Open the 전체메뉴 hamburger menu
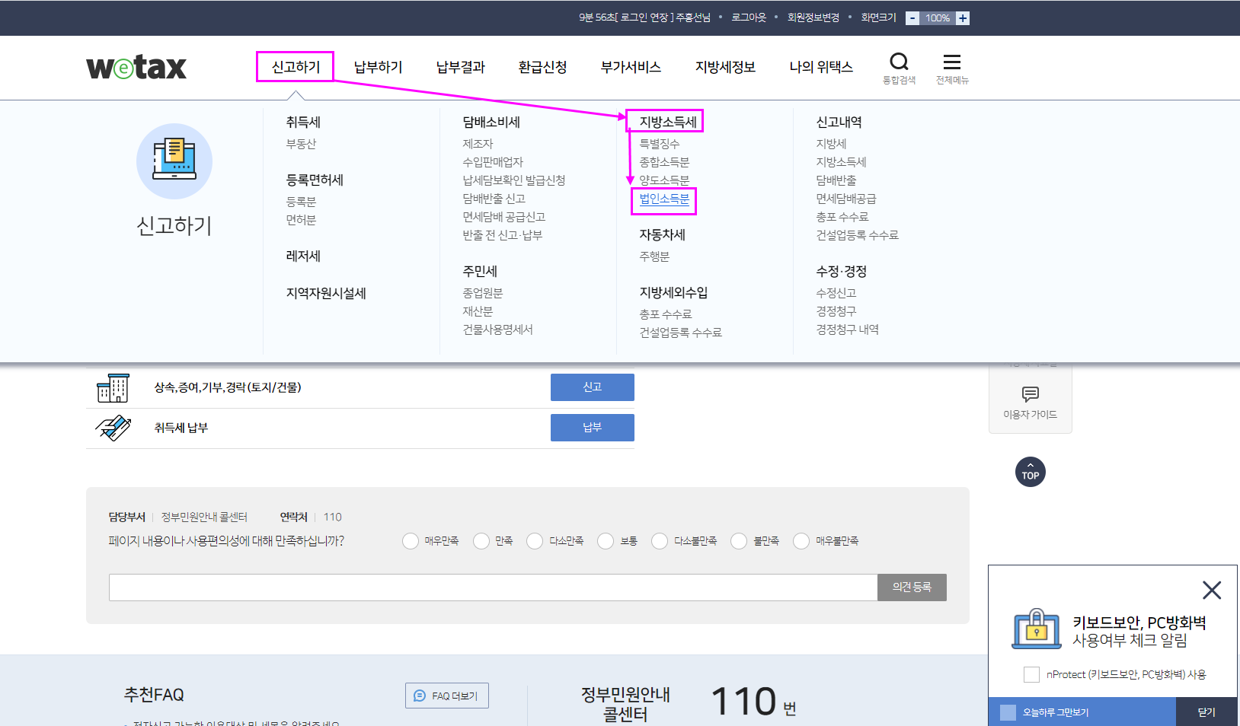 [952, 62]
